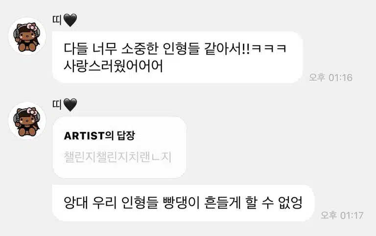The image size is (376, 236).
Task: Select the sender name 띠 above the reply box
Action: pyautogui.click(x=57, y=105)
